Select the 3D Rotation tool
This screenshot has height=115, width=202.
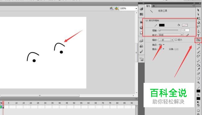[x=198, y=22]
